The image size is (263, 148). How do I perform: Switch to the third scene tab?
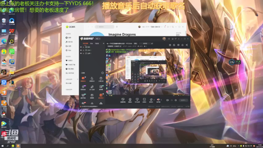click(x=97, y=43)
